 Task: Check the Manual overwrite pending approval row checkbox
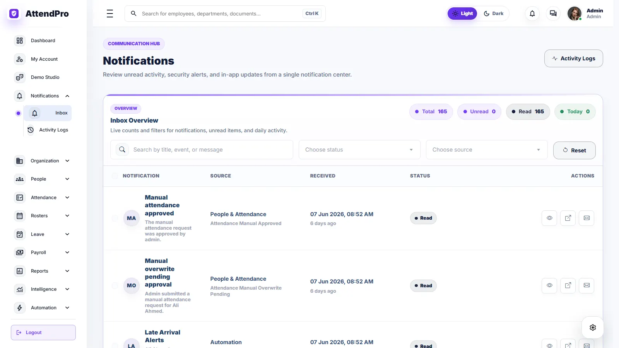pyautogui.click(x=115, y=286)
